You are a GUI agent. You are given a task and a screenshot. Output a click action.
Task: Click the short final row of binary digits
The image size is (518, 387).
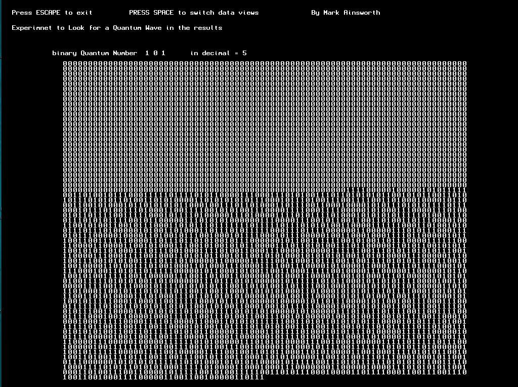pyautogui.click(x=163, y=377)
